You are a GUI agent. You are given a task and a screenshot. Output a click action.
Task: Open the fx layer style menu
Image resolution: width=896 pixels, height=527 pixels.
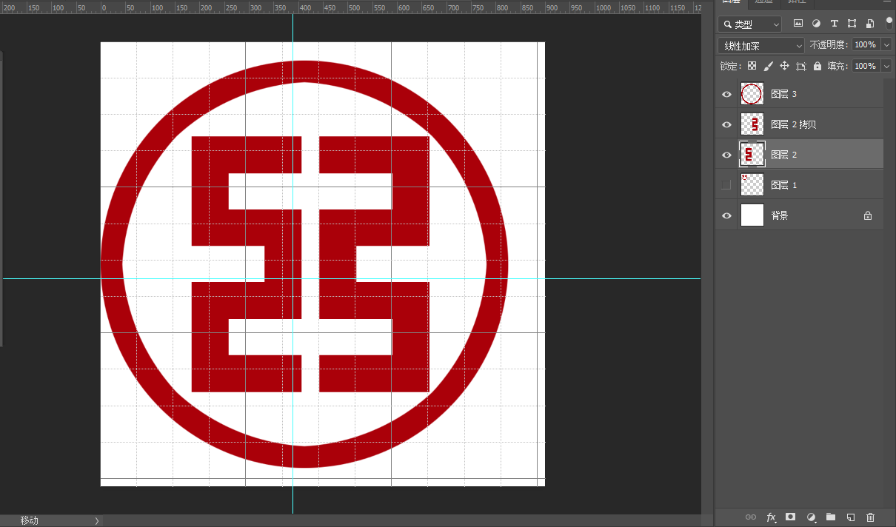[771, 517]
